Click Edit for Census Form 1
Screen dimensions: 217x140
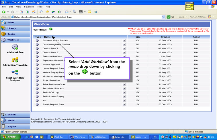click(x=196, y=48)
